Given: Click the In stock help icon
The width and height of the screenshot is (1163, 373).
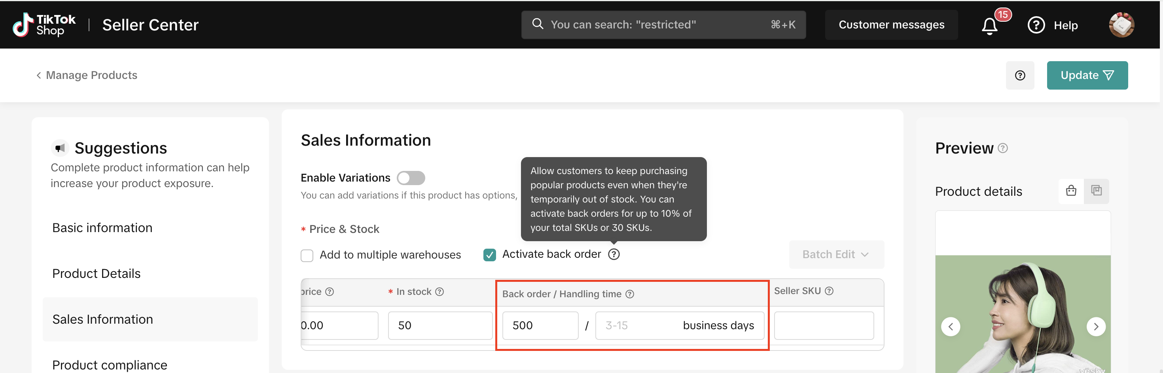Looking at the screenshot, I should [x=439, y=292].
